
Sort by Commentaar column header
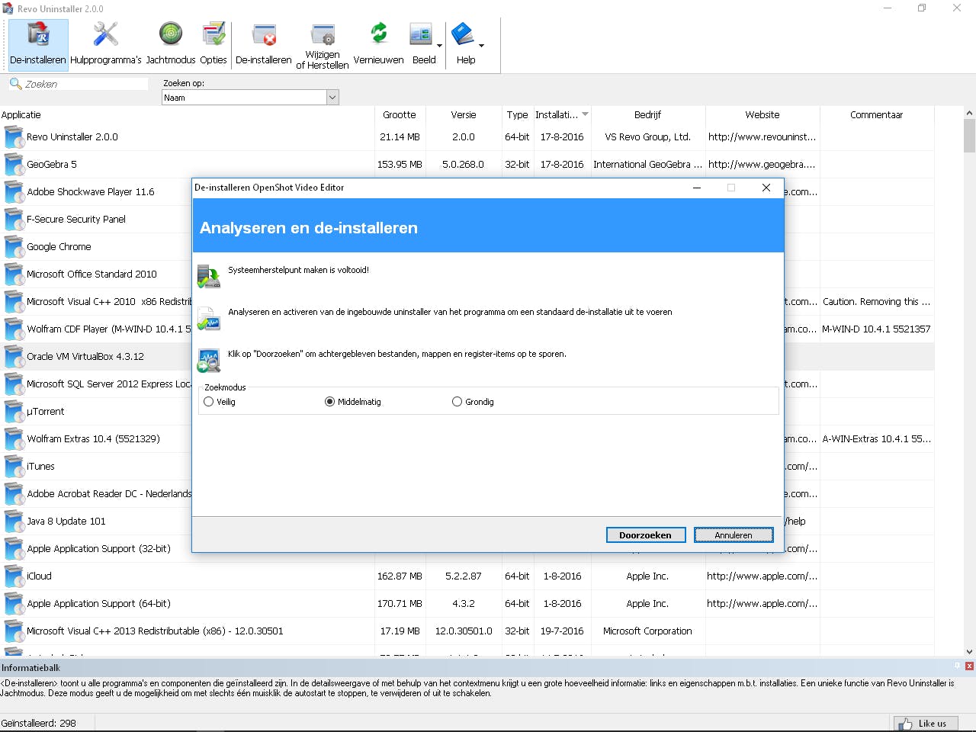pyautogui.click(x=877, y=114)
